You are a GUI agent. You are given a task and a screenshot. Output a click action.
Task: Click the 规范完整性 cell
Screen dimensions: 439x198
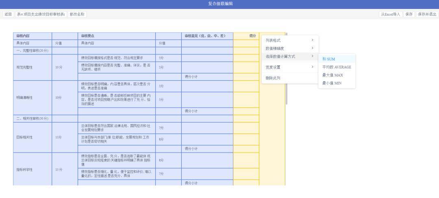tap(33, 67)
